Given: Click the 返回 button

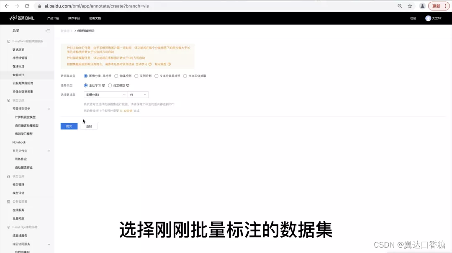Looking at the screenshot, I should (89, 126).
